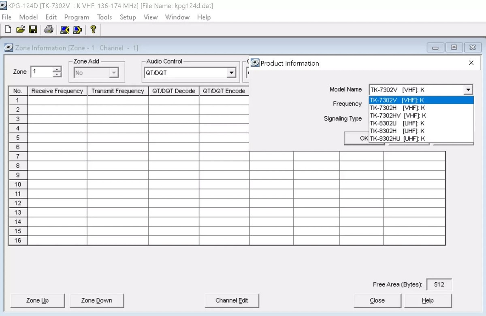Read data from radio toolbar icon
Image resolution: width=486 pixels, height=316 pixels.
point(64,30)
